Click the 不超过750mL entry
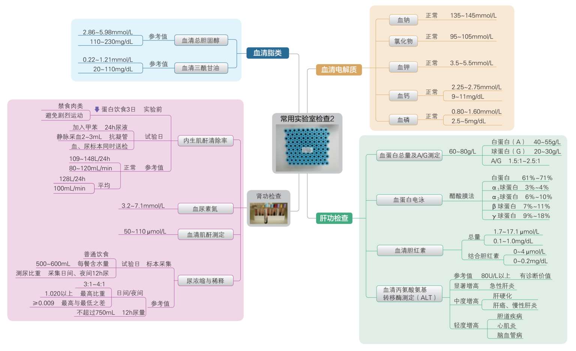 coord(96,312)
